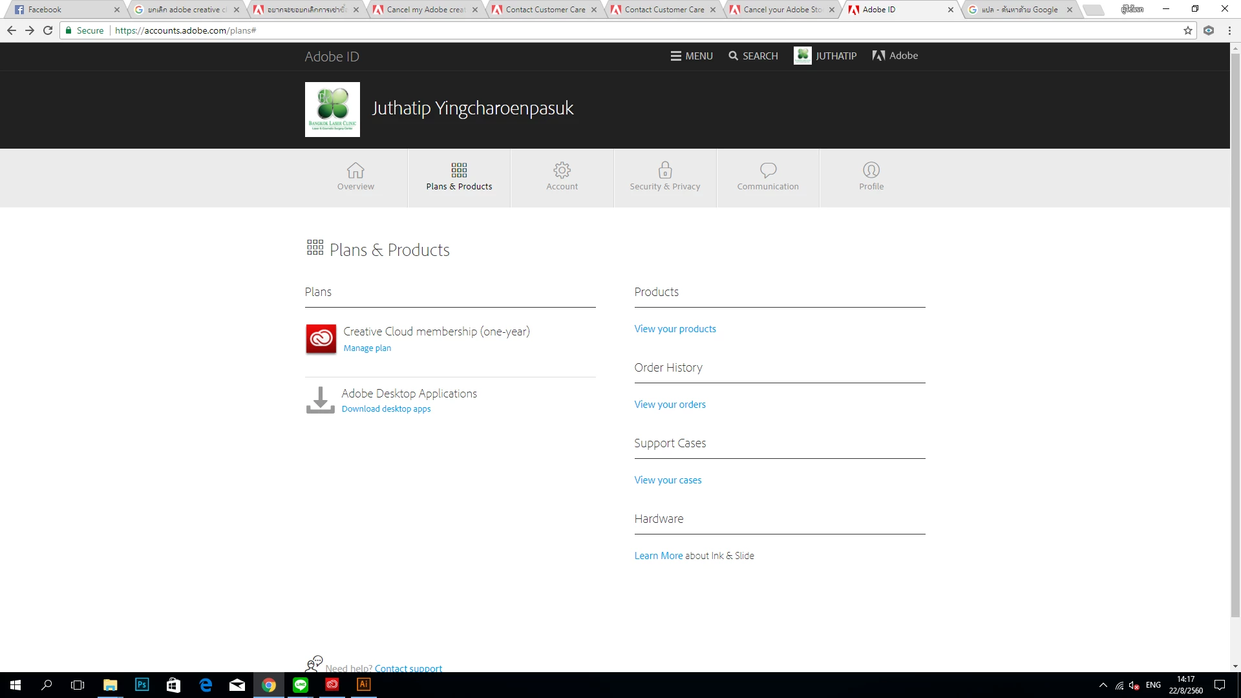Viewport: 1241px width, 698px height.
Task: Click the Overview house icon
Action: [x=355, y=170]
